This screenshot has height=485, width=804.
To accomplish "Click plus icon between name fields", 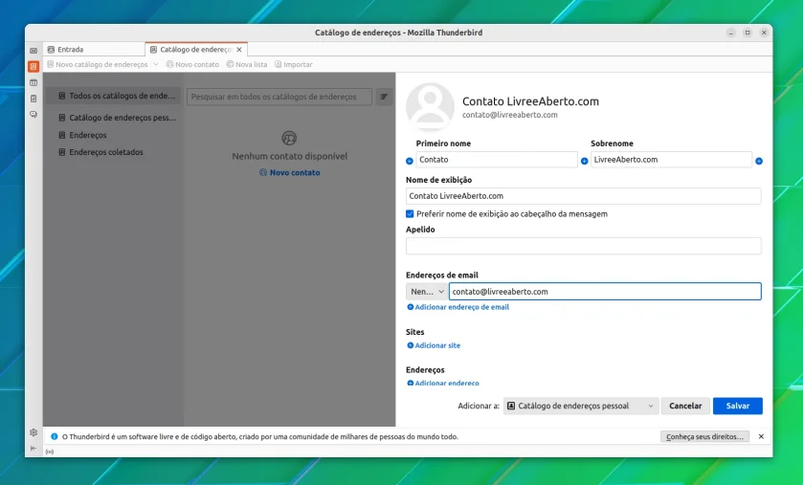I will [584, 161].
